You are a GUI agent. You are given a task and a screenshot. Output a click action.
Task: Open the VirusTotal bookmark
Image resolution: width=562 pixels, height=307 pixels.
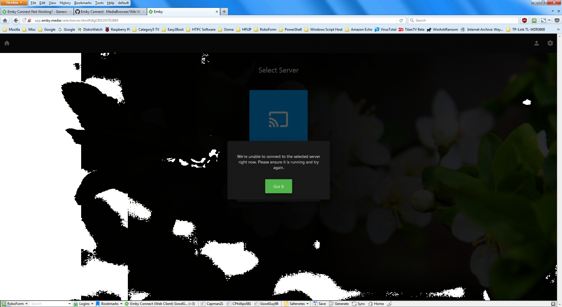click(x=385, y=29)
